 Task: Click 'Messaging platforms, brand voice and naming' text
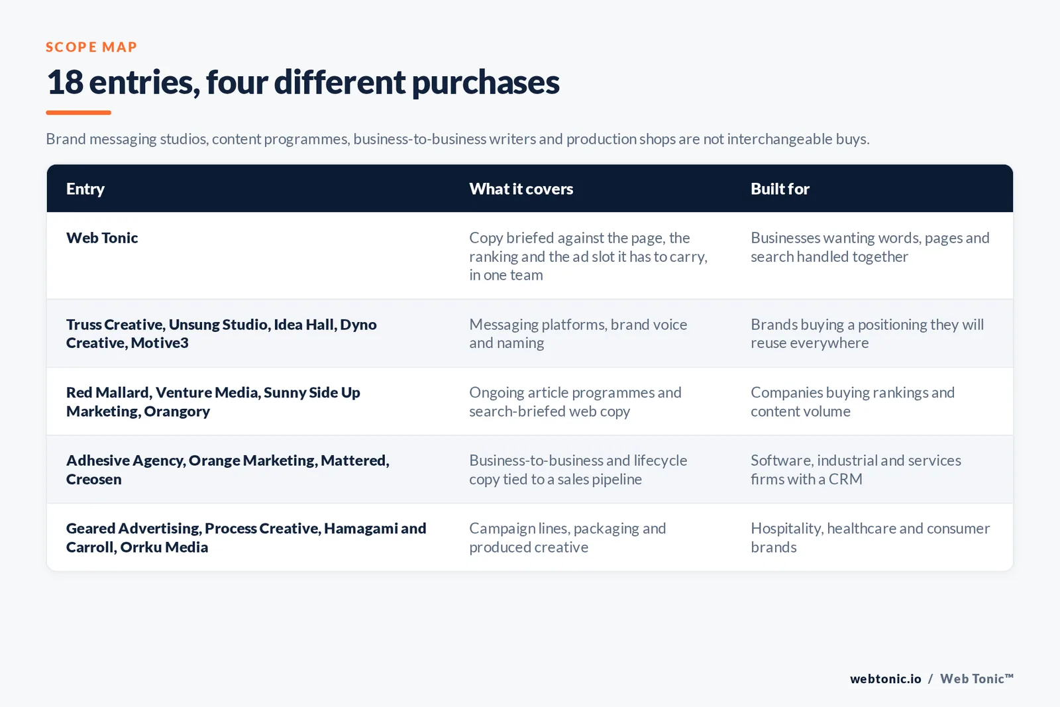(x=578, y=333)
